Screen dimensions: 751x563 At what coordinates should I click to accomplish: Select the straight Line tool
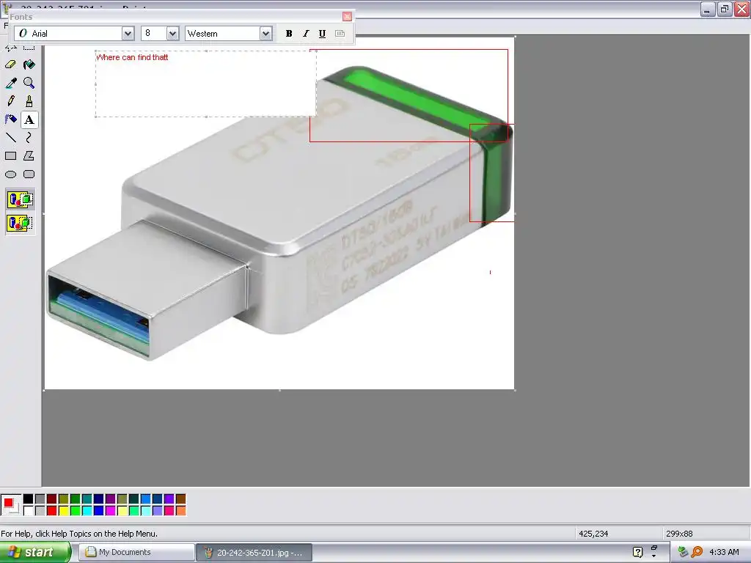10,137
